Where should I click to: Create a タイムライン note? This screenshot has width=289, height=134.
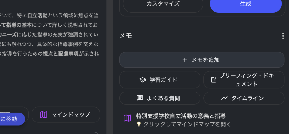point(244,98)
